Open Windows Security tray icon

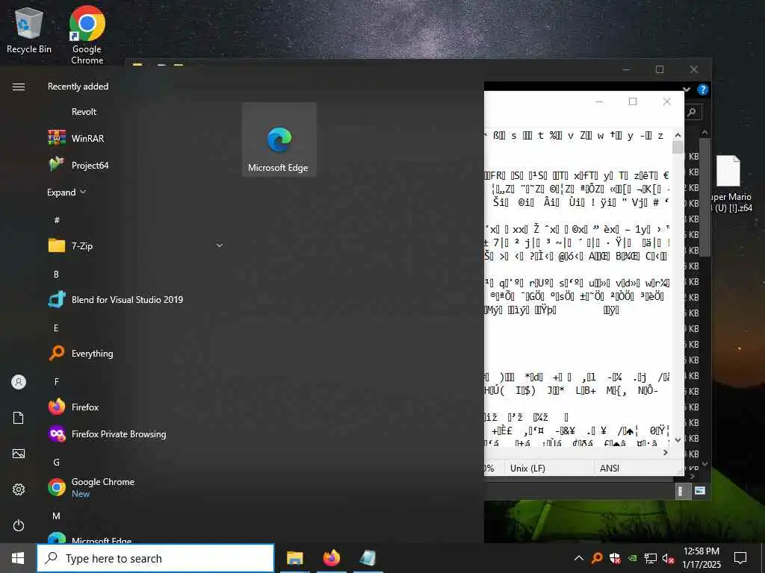click(615, 558)
